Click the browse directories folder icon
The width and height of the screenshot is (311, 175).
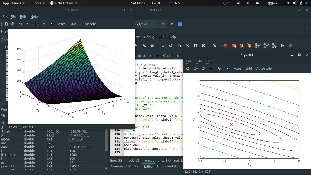180,24
